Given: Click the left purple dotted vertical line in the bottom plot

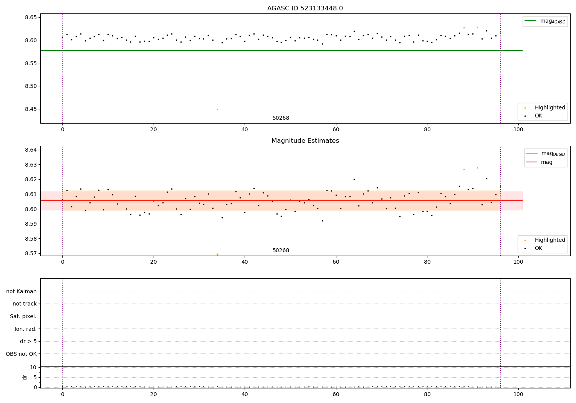Looking at the screenshot, I should (62, 333).
